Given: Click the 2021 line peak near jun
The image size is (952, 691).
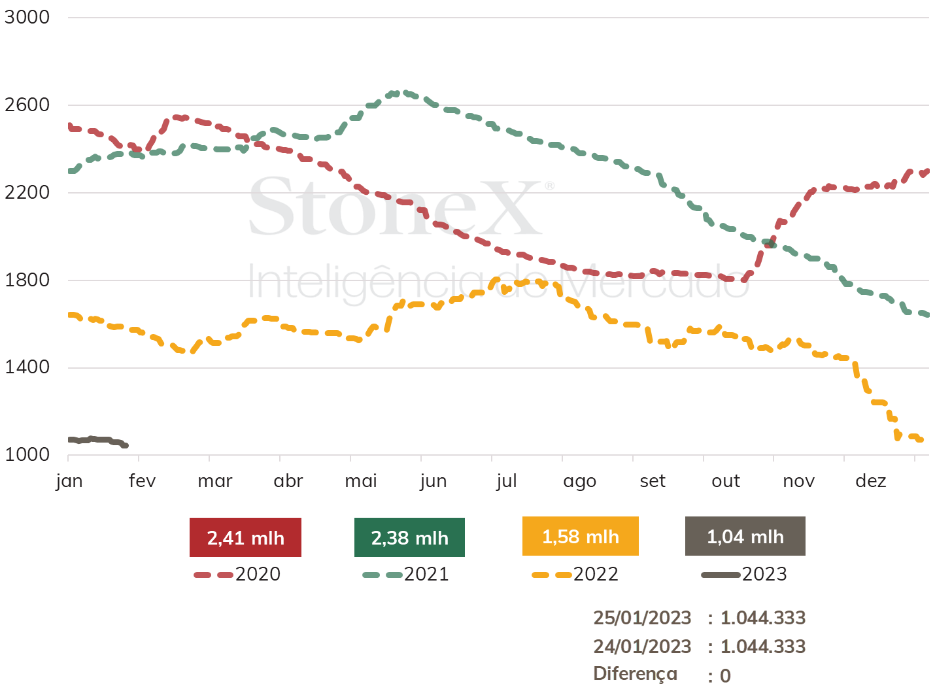Looking at the screenshot, I should [405, 93].
